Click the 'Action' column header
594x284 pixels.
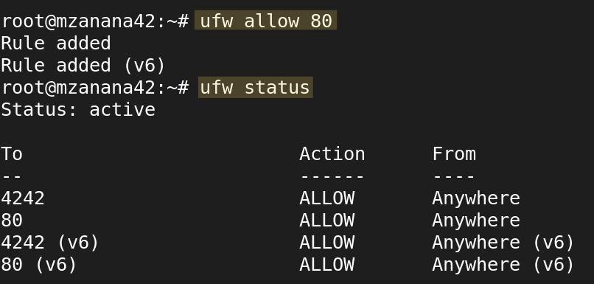tap(332, 154)
